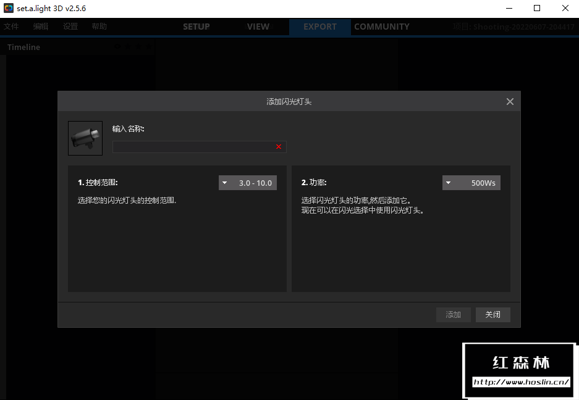579x400 pixels.
Task: Focus the 输入名称 text field
Action: (200, 147)
